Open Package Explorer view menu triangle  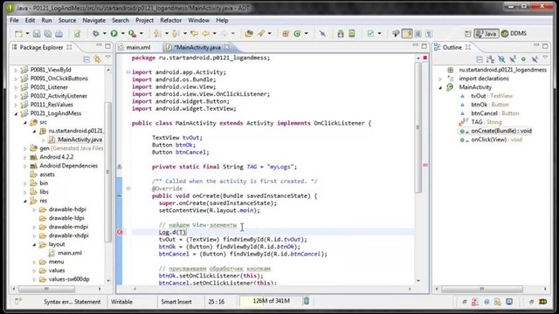pos(108,58)
